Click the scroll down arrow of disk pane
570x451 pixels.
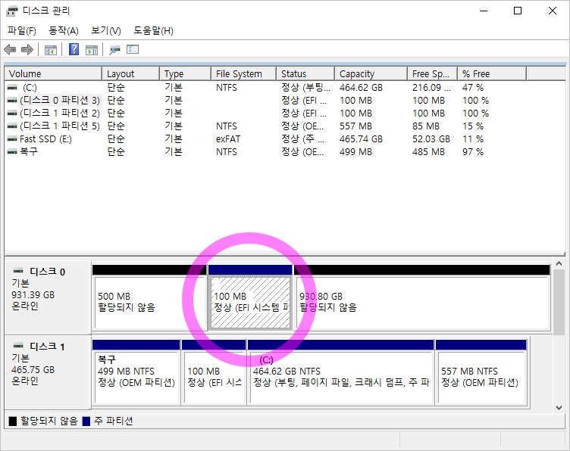click(559, 407)
